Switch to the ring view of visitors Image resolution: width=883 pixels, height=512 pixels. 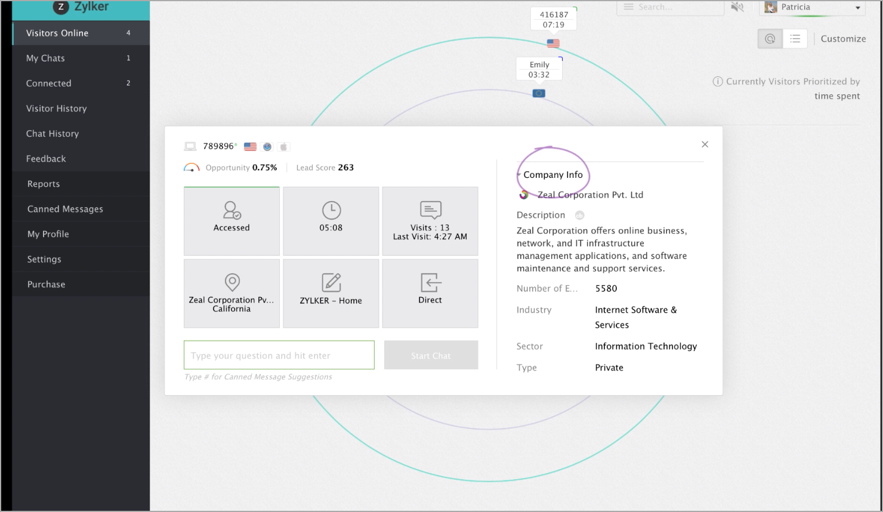(770, 39)
